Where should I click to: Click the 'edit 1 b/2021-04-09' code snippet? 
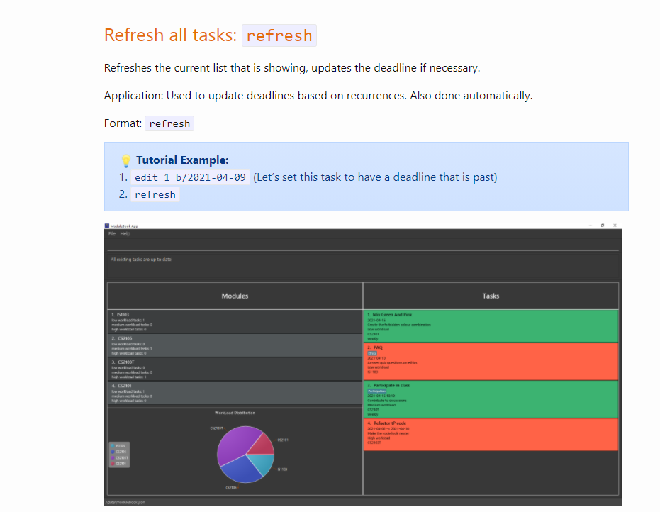coord(190,177)
